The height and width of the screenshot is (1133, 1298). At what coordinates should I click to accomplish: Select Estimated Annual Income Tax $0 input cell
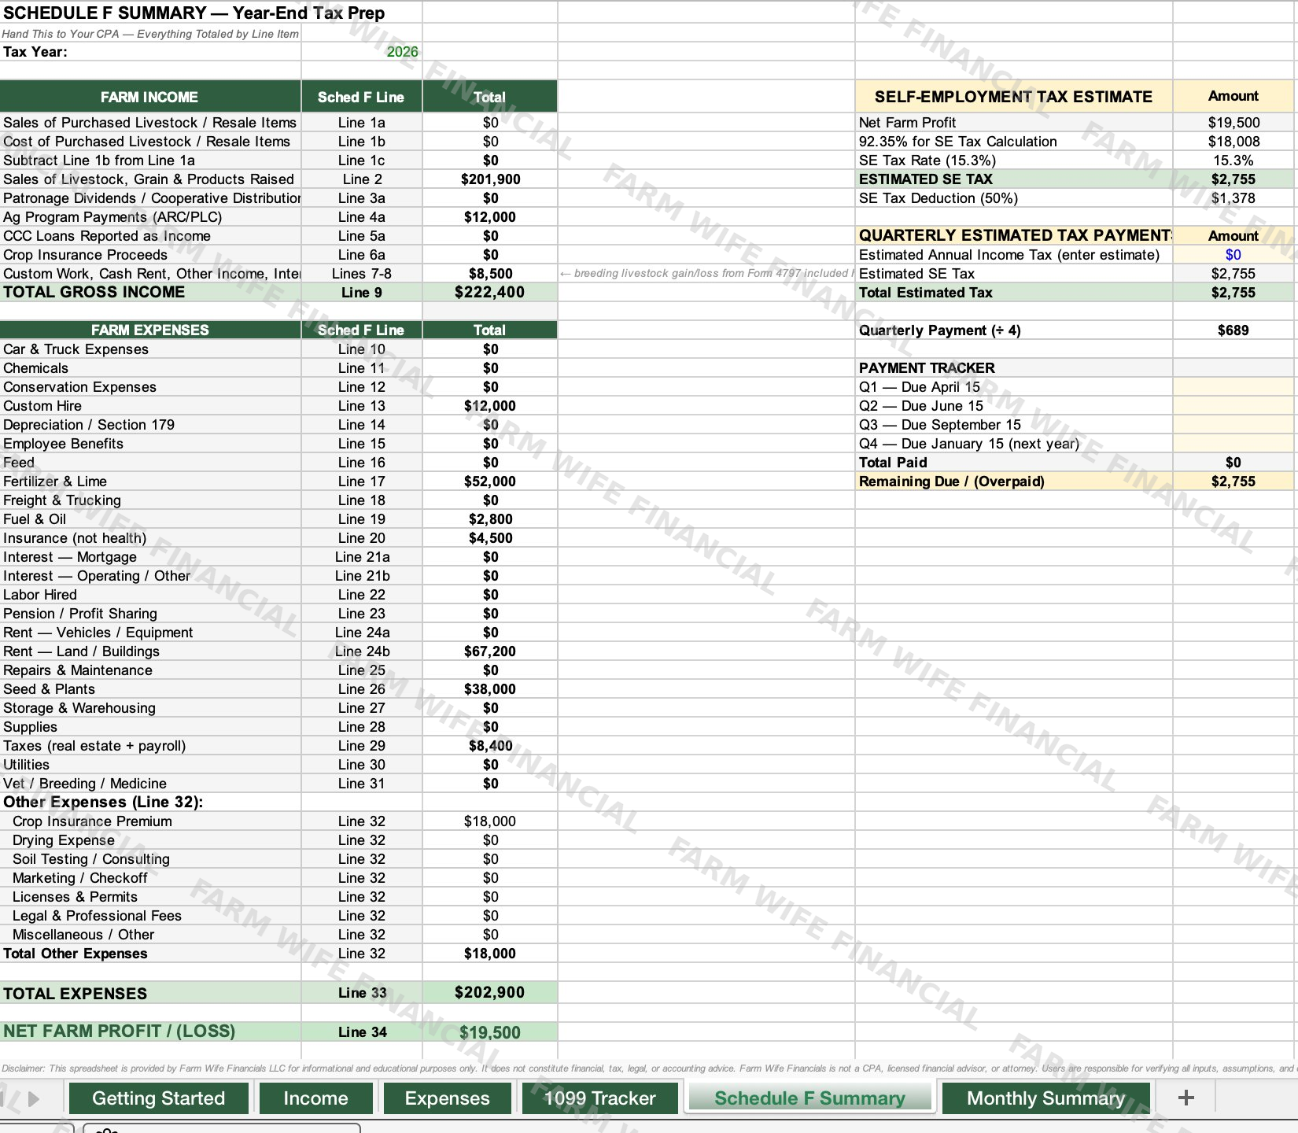[1233, 255]
